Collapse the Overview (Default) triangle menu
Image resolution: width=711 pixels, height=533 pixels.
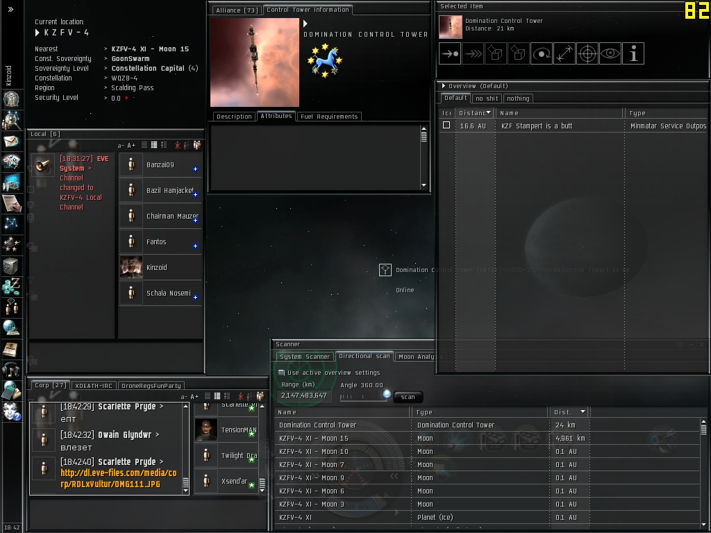point(444,85)
